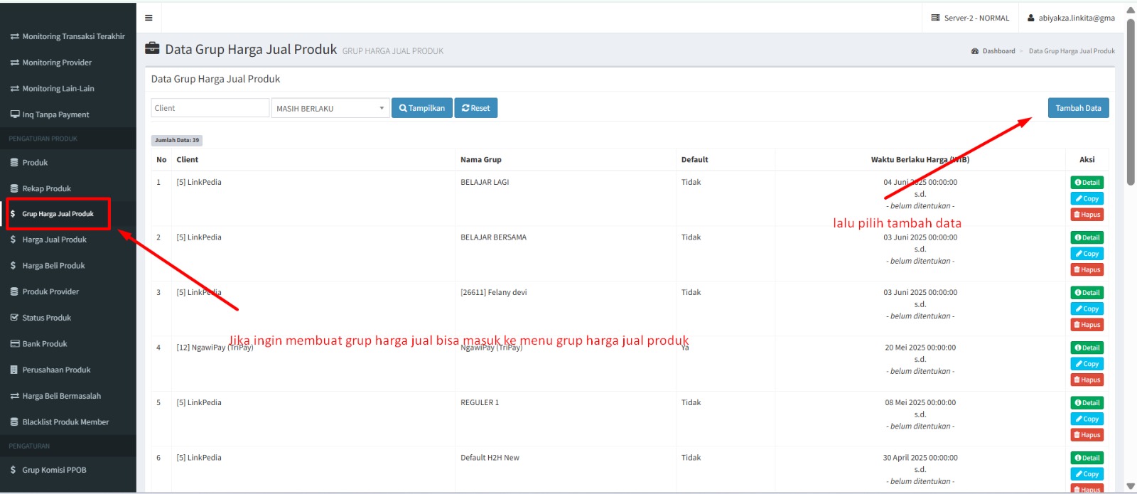
Task: Copy the BELAJAR BERSAMA group
Action: tap(1087, 254)
